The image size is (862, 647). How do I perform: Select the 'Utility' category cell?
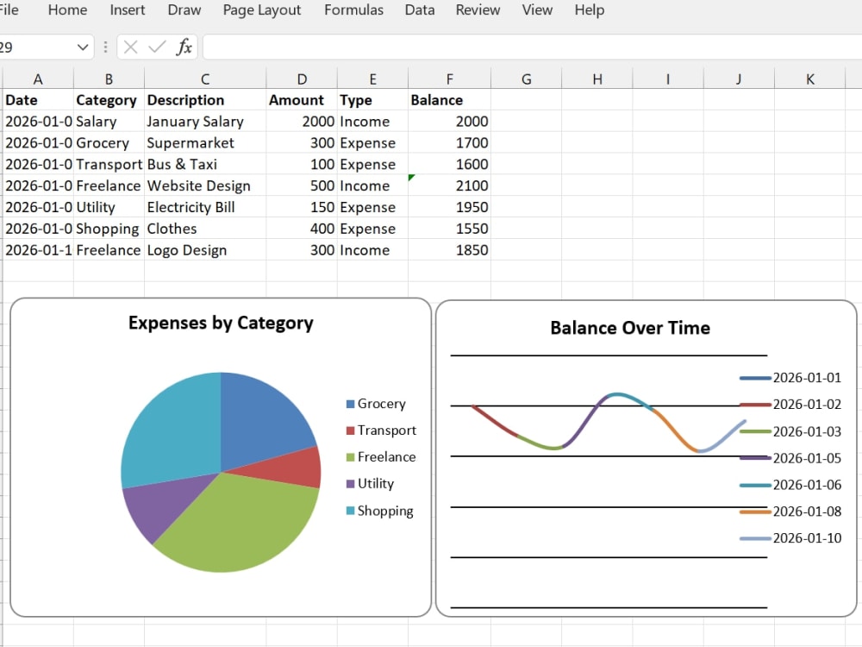(x=109, y=207)
